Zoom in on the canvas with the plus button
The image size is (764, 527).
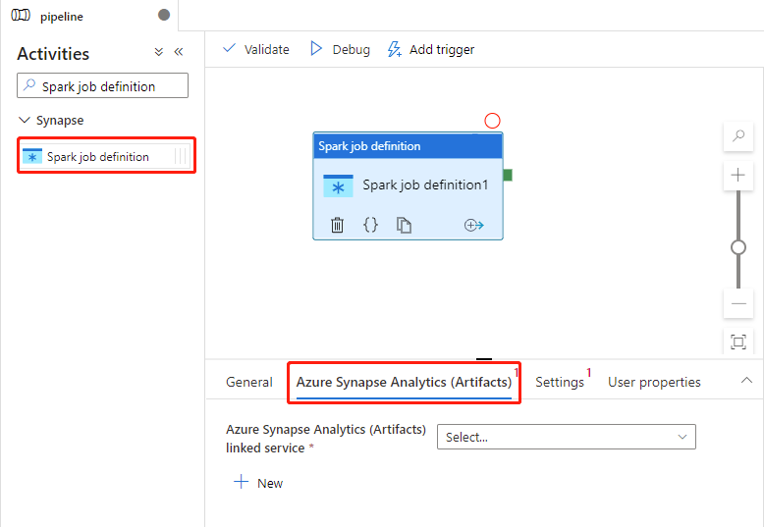coord(738,175)
